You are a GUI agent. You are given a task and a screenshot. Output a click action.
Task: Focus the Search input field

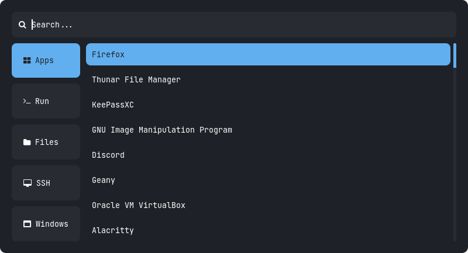pos(234,25)
